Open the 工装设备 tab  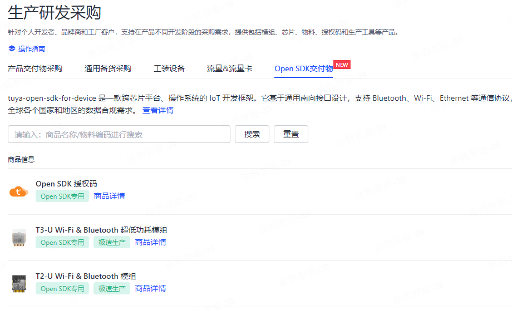pyautogui.click(x=169, y=68)
